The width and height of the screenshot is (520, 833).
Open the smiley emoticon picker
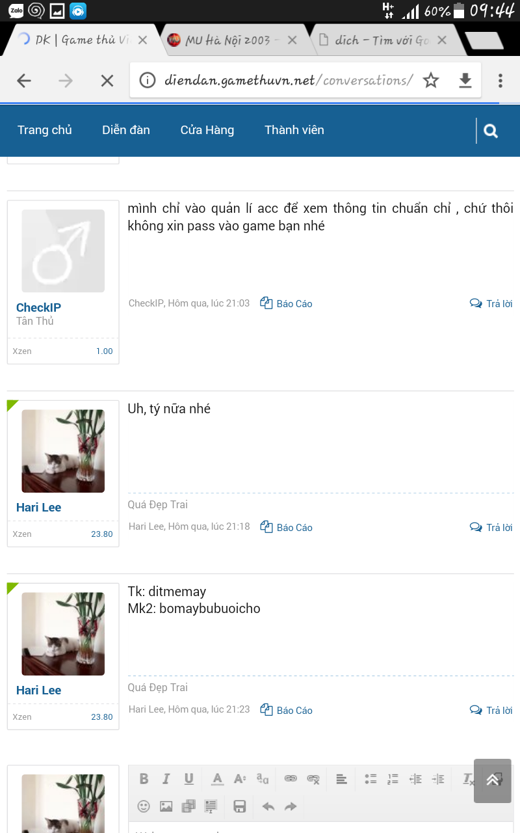click(x=144, y=806)
